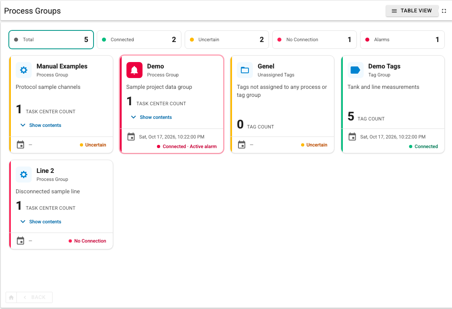Click the alarm bell icon on Demo card
This screenshot has width=452, height=309.
134,70
